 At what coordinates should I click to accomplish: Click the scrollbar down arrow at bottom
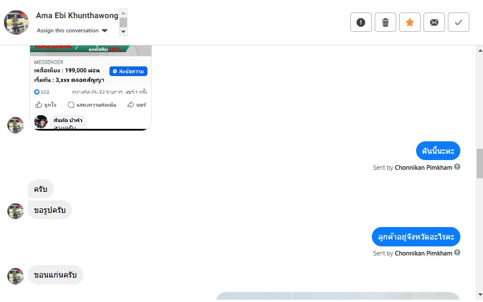pyautogui.click(x=480, y=294)
